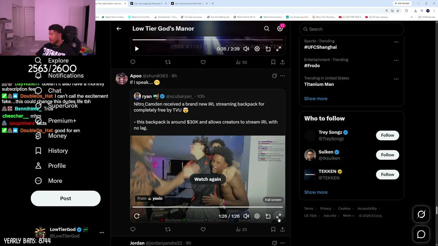The height and width of the screenshot is (246, 438).
Task: Open Grok actions on Apoo's post
Action: (x=274, y=76)
